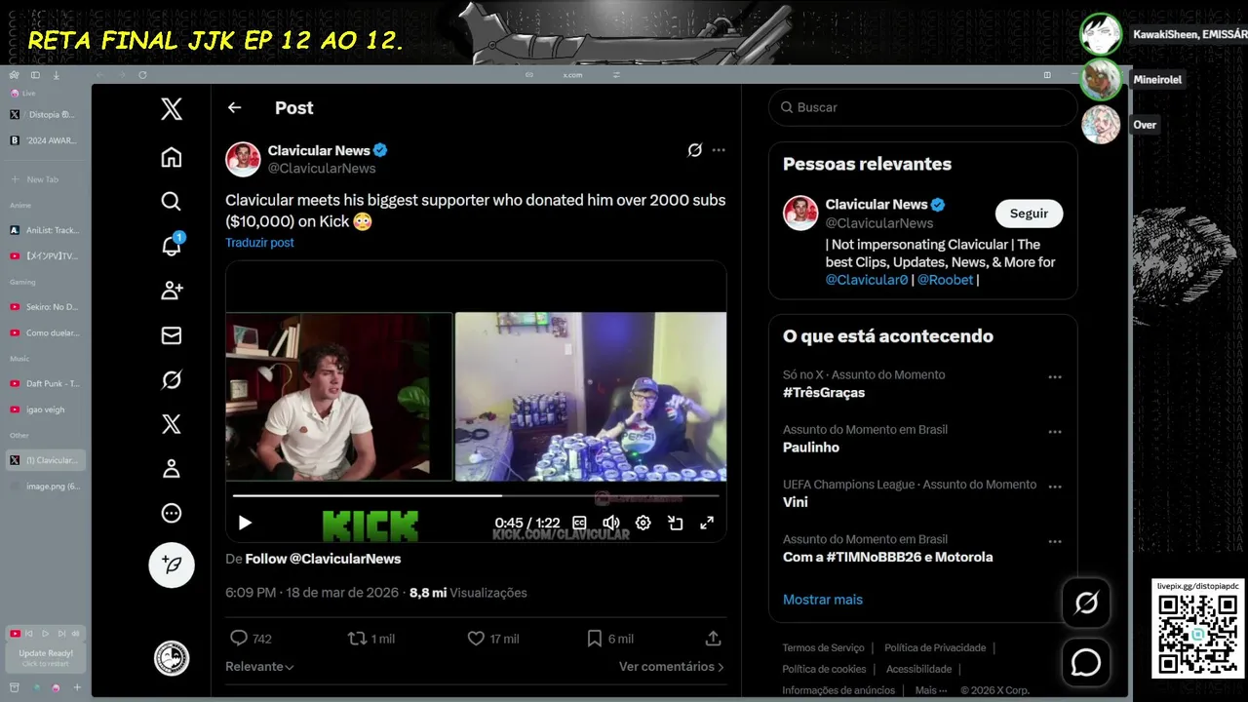
Task: Open the Relevante sort dropdown
Action: point(259,667)
